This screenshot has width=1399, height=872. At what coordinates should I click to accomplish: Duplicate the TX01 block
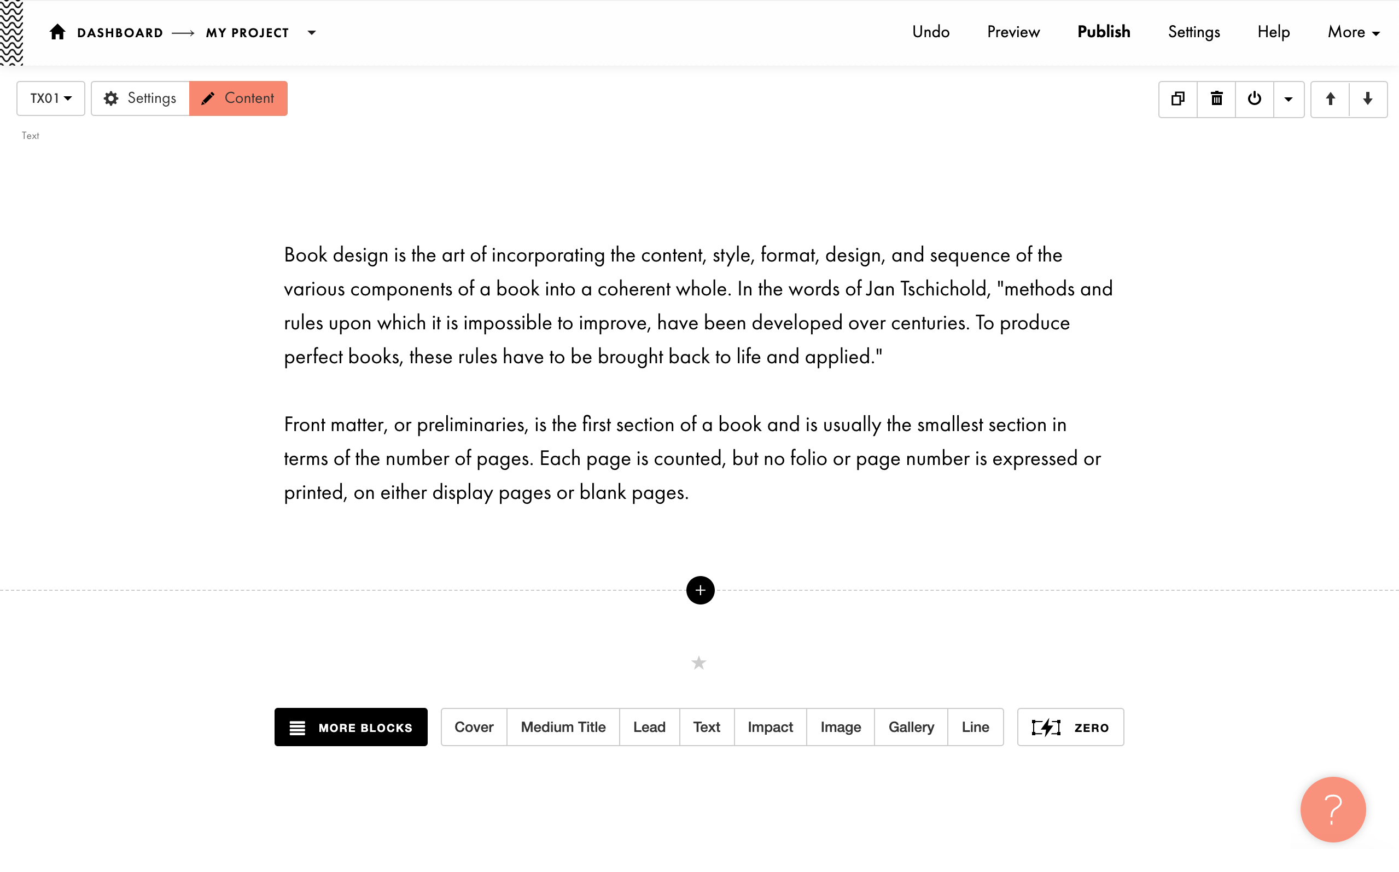pyautogui.click(x=1177, y=98)
